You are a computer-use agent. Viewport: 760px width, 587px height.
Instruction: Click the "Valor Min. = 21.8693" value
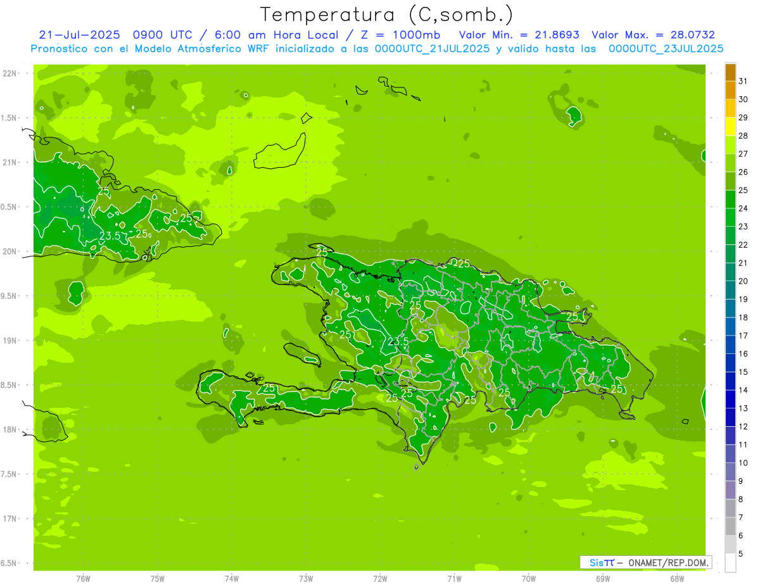[x=519, y=35]
